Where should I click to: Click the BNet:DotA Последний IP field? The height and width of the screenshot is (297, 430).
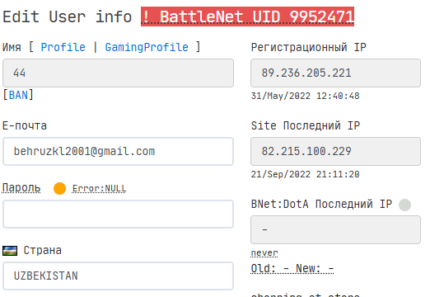(x=335, y=229)
